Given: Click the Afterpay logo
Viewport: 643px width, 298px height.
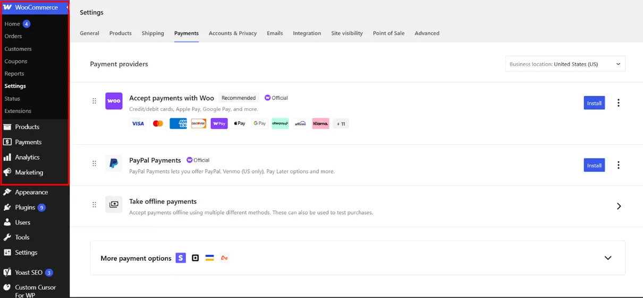Looking at the screenshot, I should pos(280,124).
